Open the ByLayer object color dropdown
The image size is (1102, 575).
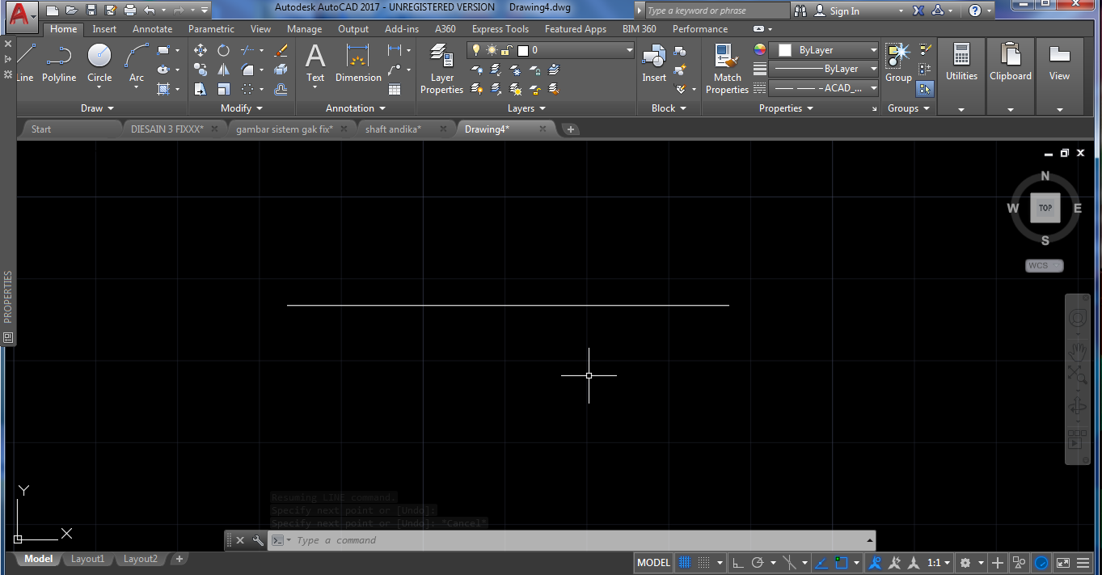pyautogui.click(x=823, y=50)
